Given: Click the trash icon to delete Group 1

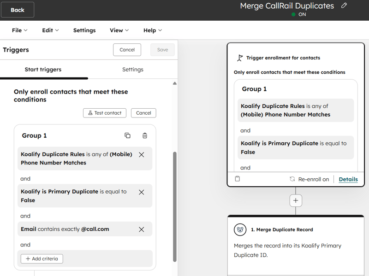Looking at the screenshot, I should (x=144, y=135).
